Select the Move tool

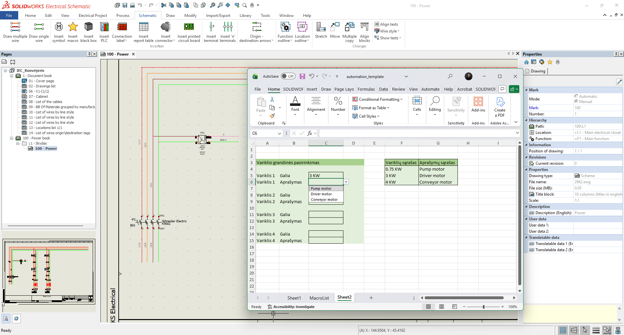click(x=335, y=31)
